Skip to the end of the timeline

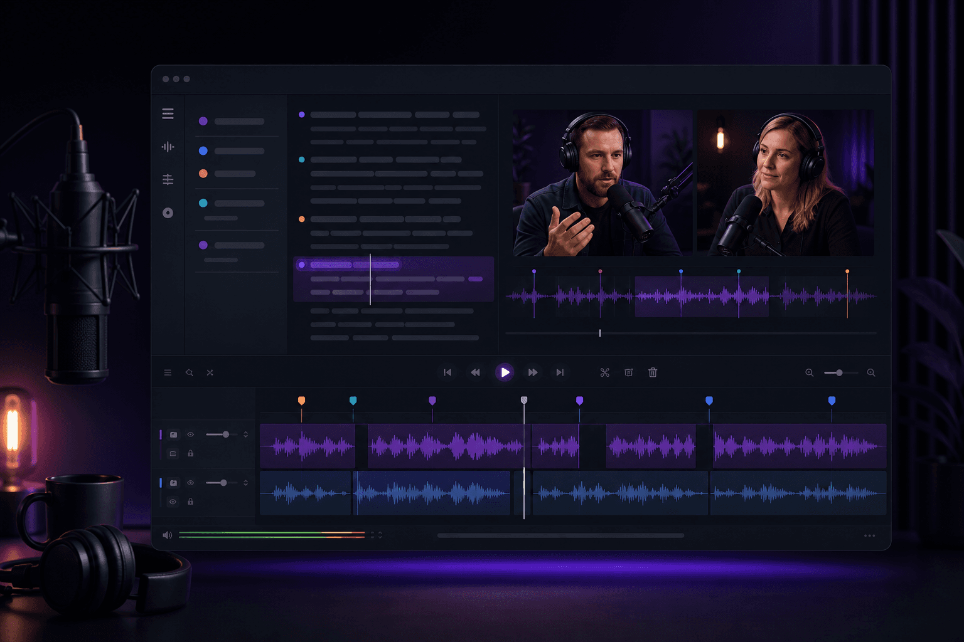[560, 372]
